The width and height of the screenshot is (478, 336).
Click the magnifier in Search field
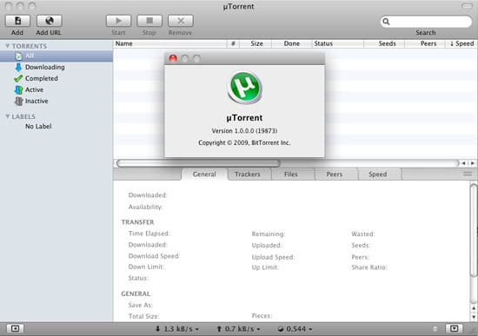[386, 22]
